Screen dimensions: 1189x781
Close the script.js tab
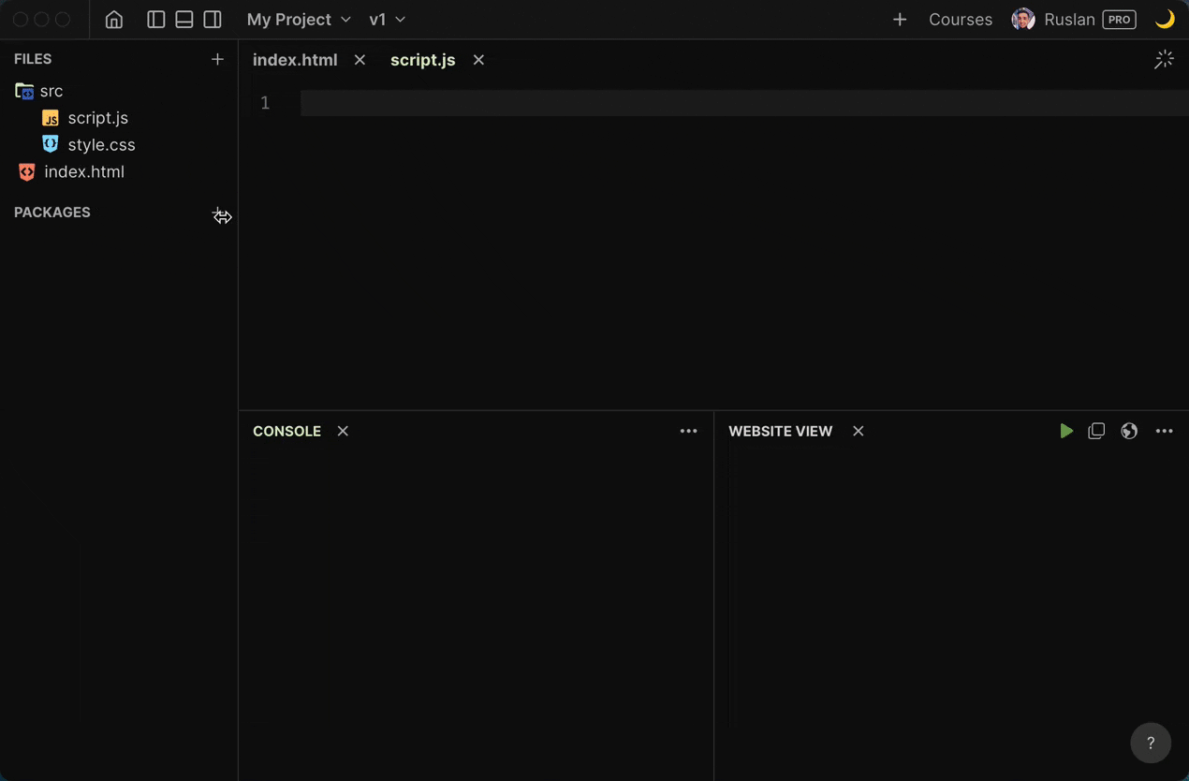tap(478, 60)
